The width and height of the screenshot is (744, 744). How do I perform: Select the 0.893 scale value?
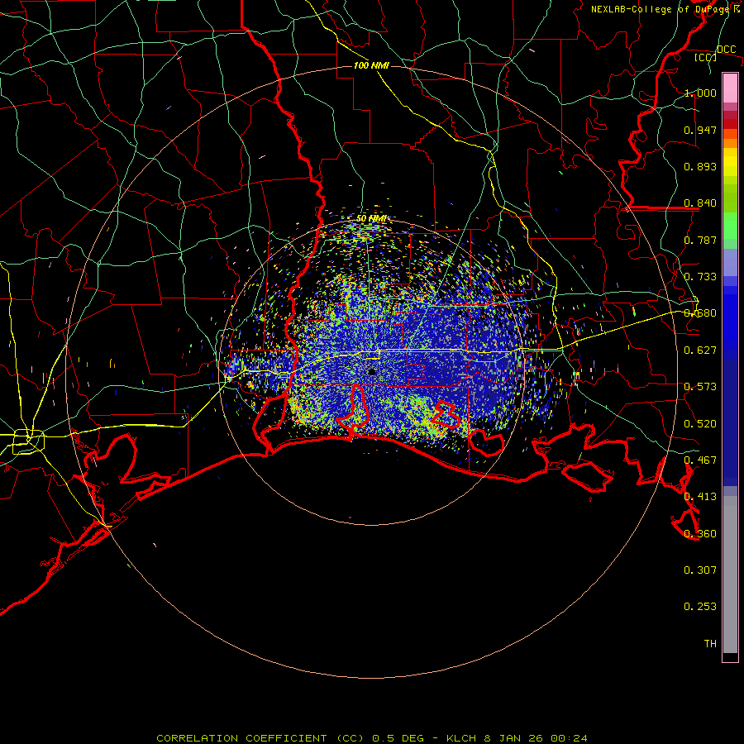pos(700,166)
